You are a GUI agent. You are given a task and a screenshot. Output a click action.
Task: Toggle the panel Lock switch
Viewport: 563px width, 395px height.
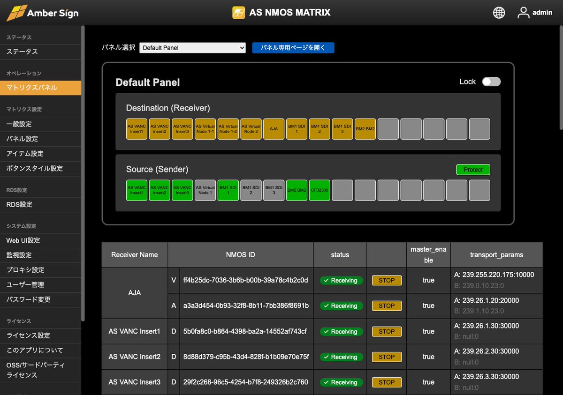click(491, 82)
